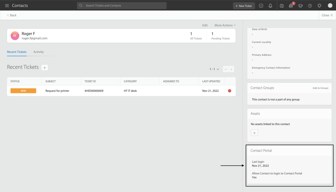
Task: Open the user profile avatar
Action: (x=330, y=6)
